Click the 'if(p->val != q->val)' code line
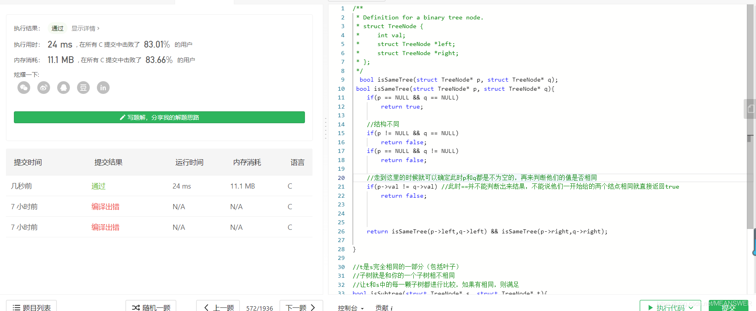Image resolution: width=756 pixels, height=311 pixels. pos(402,187)
